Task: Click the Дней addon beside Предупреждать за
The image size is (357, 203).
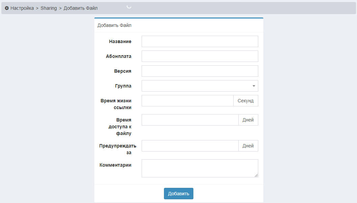Action: [x=248, y=146]
